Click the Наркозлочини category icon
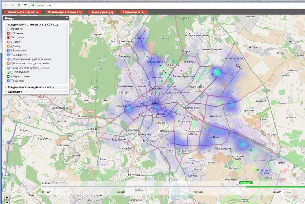The height and width of the screenshot is (204, 305). [x=8, y=76]
